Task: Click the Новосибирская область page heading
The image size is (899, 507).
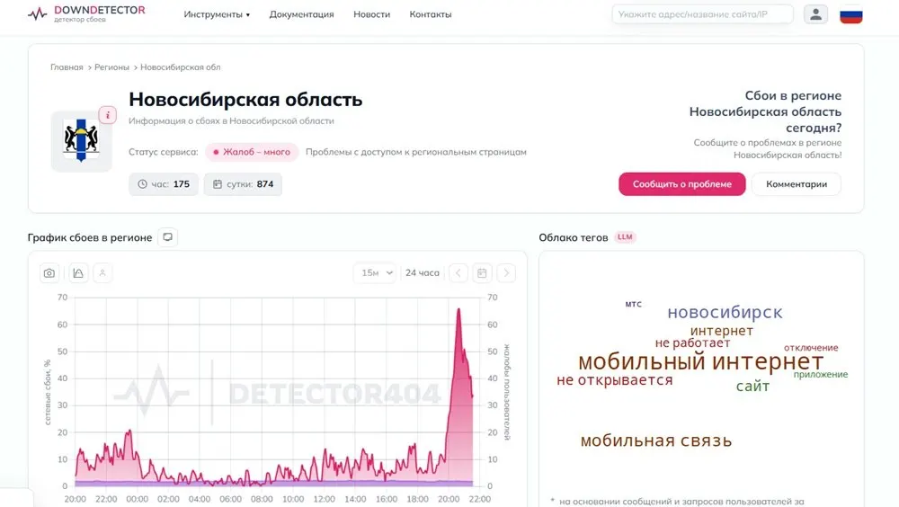Action: [x=245, y=99]
